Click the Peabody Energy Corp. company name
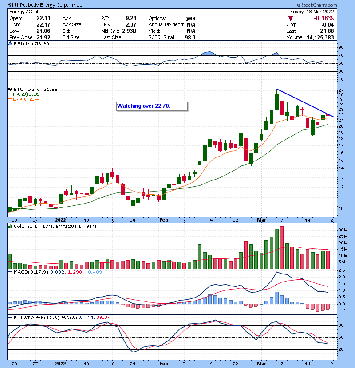This screenshot has height=368, width=355. click(44, 5)
